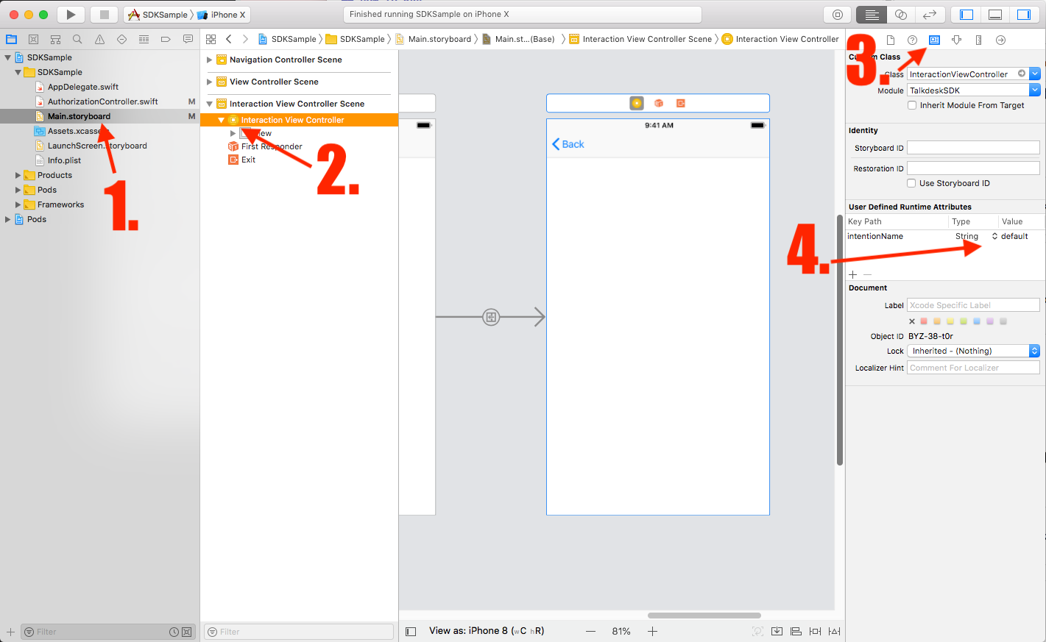Click View as: iPhone 8 button

coord(487,631)
